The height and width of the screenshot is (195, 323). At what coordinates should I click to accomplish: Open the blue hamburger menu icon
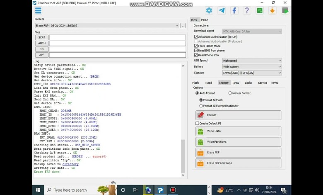38,10
